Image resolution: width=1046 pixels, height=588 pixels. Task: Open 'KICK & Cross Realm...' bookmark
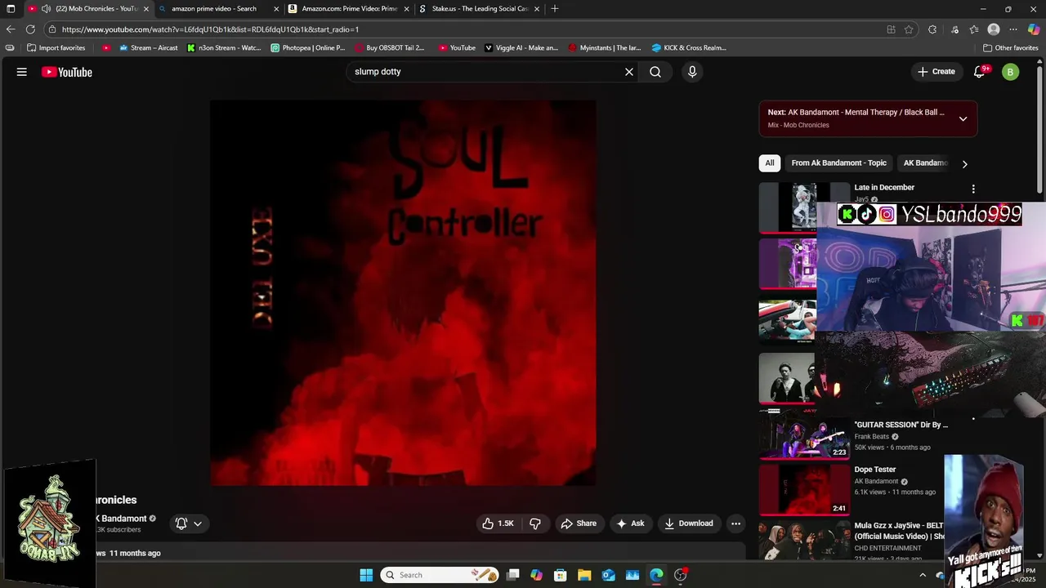click(x=689, y=48)
